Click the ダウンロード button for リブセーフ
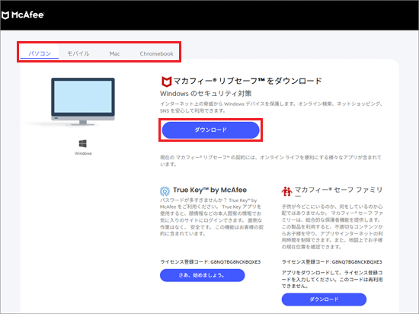 pyautogui.click(x=210, y=130)
